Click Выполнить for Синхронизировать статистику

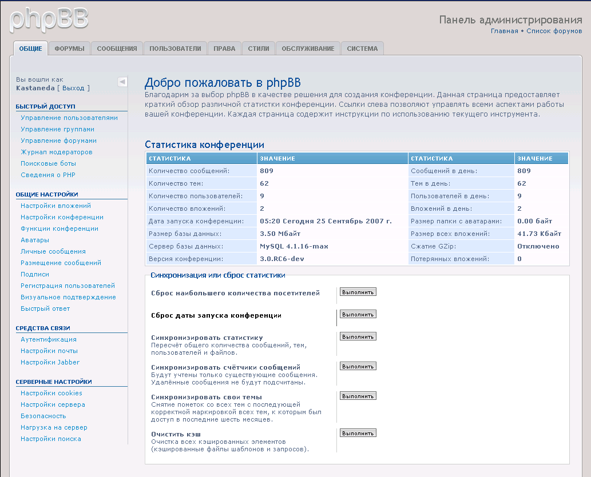point(358,336)
